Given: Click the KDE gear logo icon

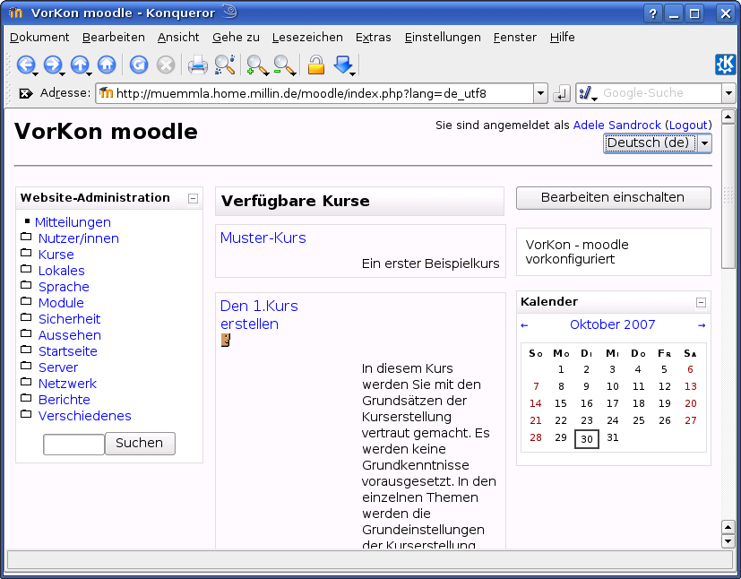Looking at the screenshot, I should point(726,65).
